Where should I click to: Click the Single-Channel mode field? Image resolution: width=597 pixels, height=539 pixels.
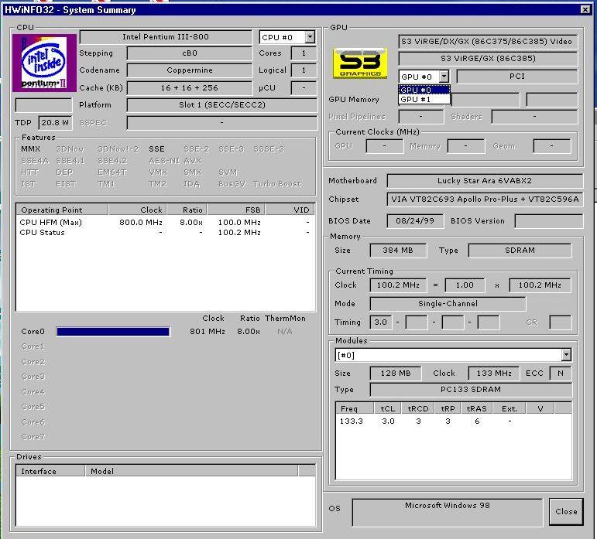pos(448,304)
